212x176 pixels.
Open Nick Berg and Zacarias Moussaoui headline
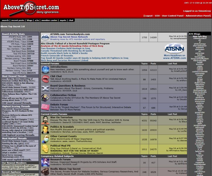pyautogui.click(x=65, y=61)
